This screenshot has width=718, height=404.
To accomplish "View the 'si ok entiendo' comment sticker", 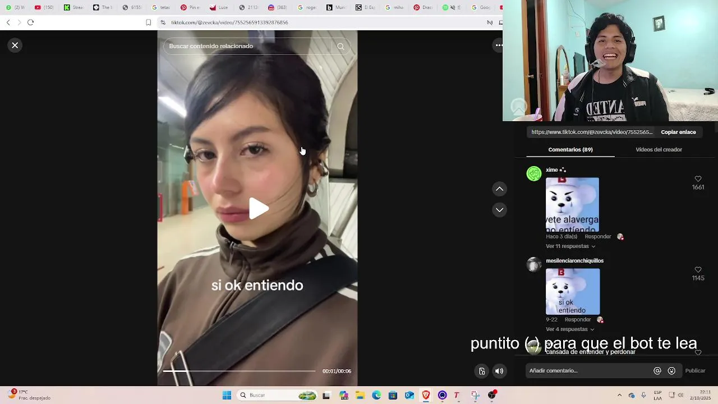I will click(x=573, y=292).
